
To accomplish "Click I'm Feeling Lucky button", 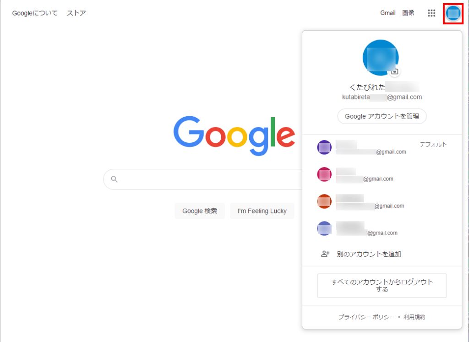I will 262,211.
